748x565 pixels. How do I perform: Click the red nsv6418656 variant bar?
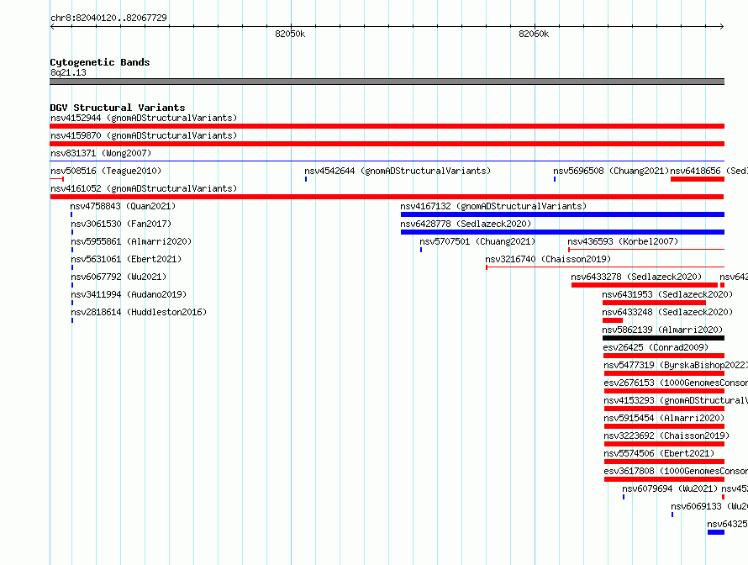(x=698, y=179)
